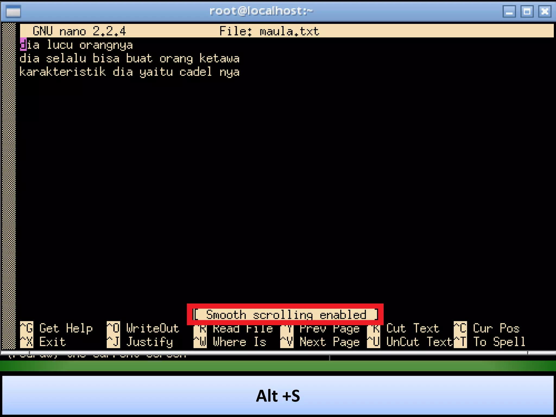Image resolution: width=556 pixels, height=417 pixels.
Task: Click the line 'dia selalu bisa buat orang ketawa'
Action: click(129, 59)
